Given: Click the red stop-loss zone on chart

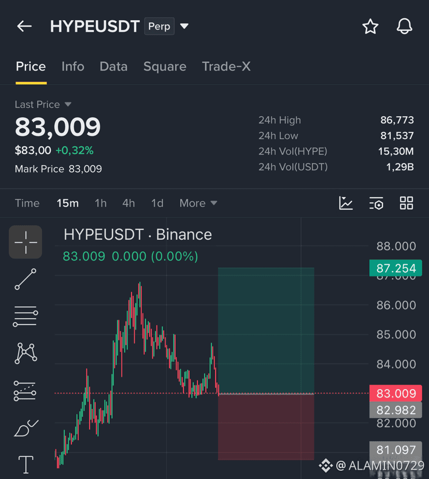Looking at the screenshot, I should (x=266, y=427).
